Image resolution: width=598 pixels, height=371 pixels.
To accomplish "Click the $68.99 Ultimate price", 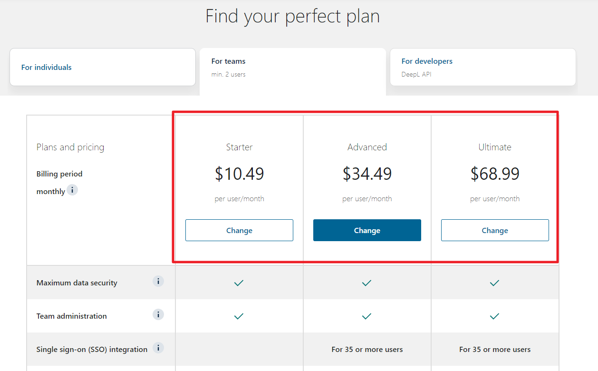I will 495,174.
